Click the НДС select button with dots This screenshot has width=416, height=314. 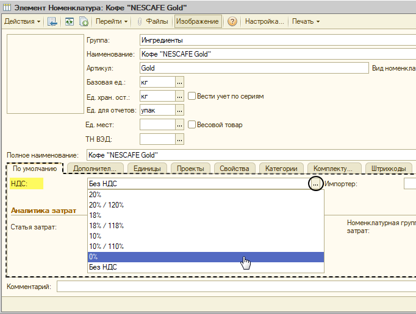[315, 184]
